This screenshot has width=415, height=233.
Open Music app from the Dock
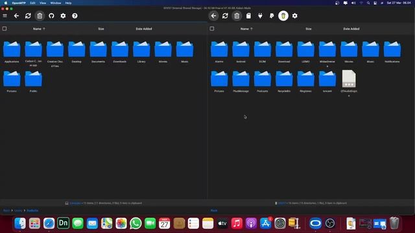click(x=237, y=223)
